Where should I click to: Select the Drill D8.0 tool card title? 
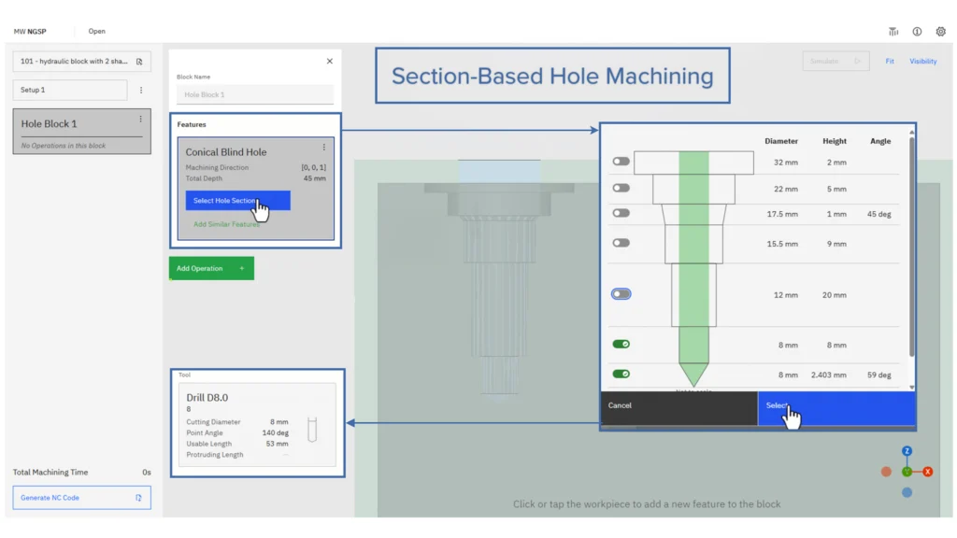pos(207,398)
